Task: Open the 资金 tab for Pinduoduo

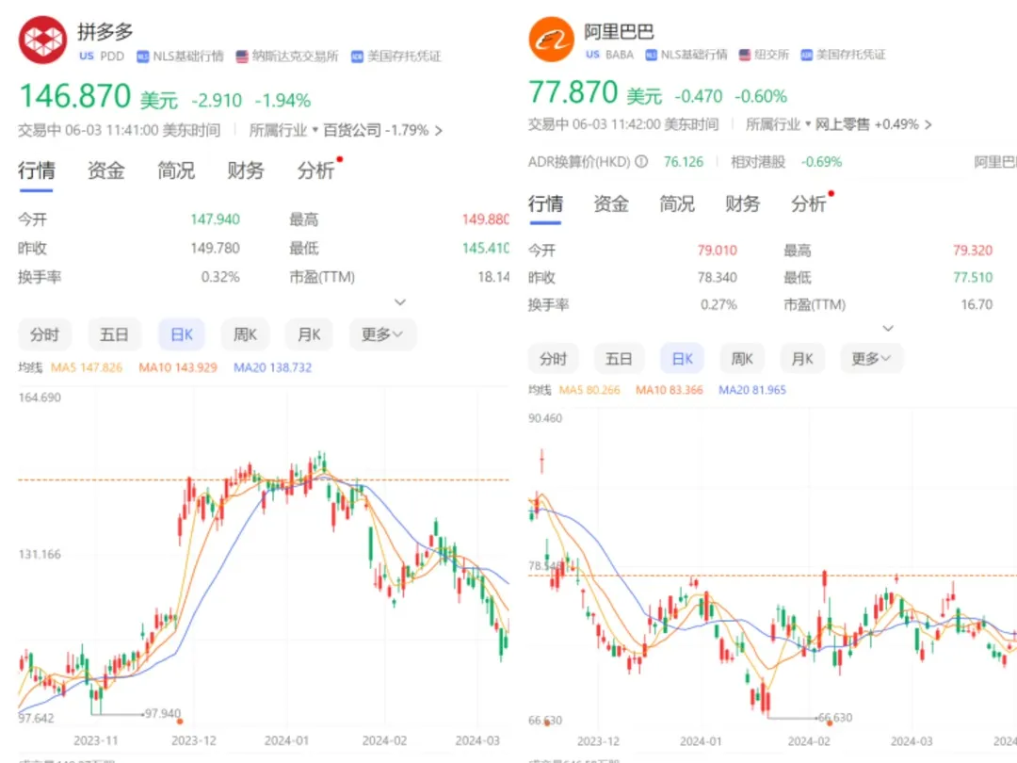Action: pyautogui.click(x=105, y=170)
